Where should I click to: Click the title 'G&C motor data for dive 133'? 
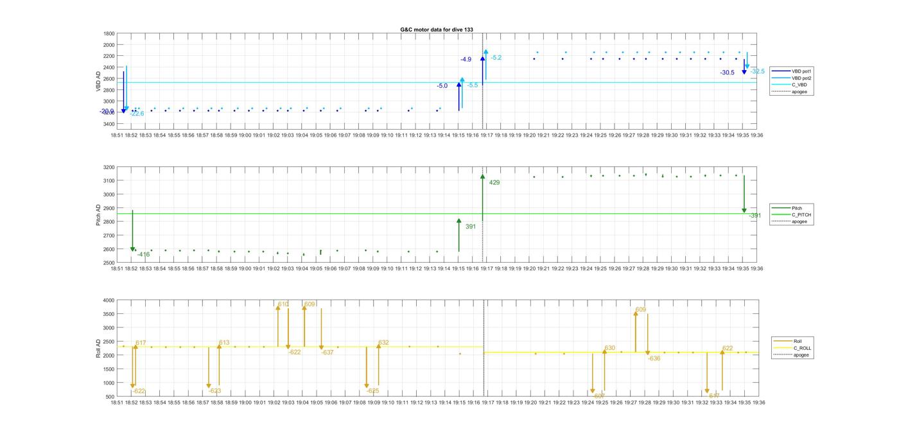coord(437,30)
